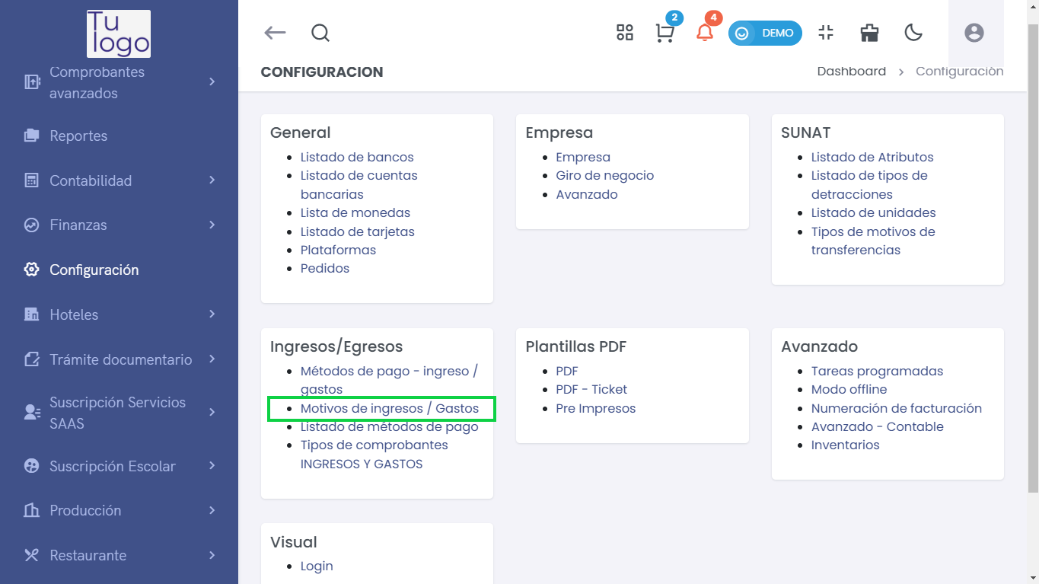Select the Configuración gear in the sidebar
1039x584 pixels.
pyautogui.click(x=94, y=270)
